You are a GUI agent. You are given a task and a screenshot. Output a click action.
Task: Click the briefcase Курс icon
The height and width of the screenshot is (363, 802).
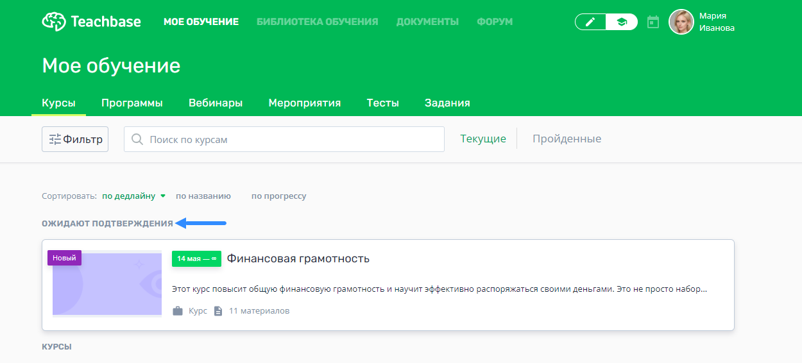(x=178, y=311)
